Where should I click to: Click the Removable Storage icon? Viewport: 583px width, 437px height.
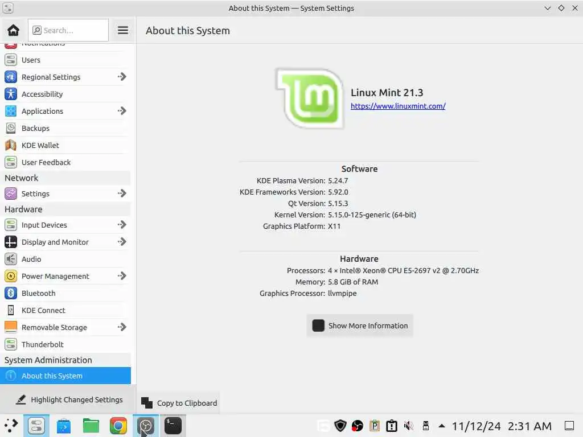click(11, 327)
